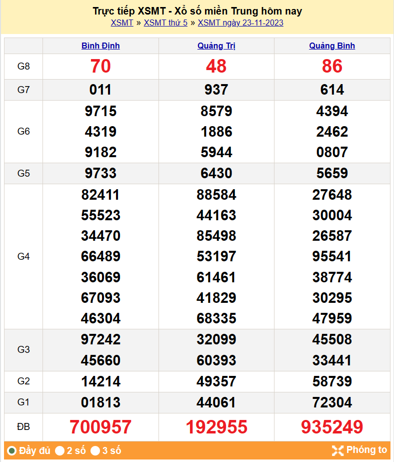Viewport: 394px width, 462px height.
Task: Click the Phóng to expand icon
Action: pyautogui.click(x=337, y=450)
